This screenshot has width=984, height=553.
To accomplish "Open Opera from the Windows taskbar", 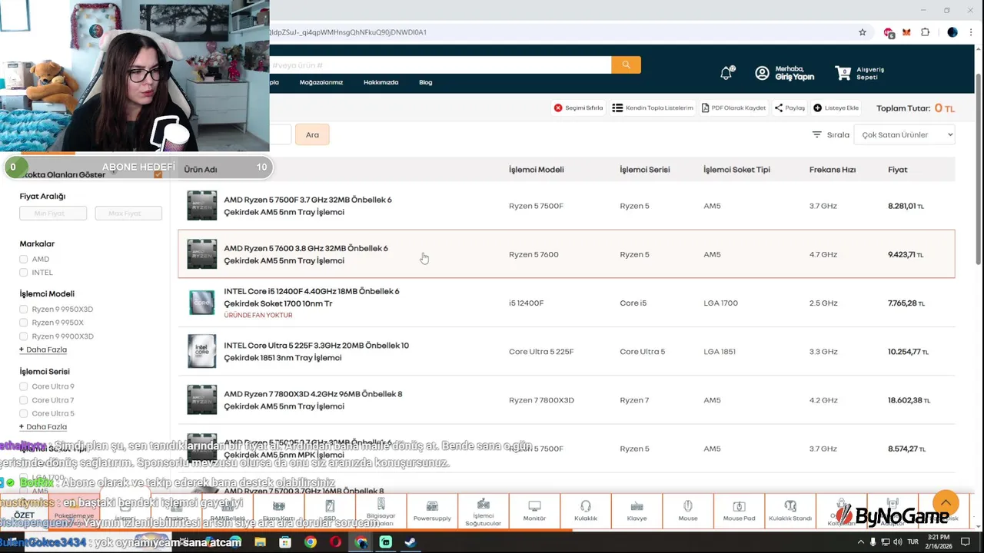I will click(x=335, y=542).
